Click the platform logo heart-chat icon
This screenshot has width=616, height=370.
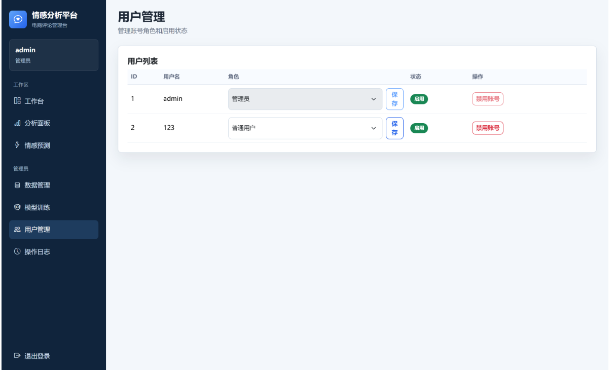18,19
